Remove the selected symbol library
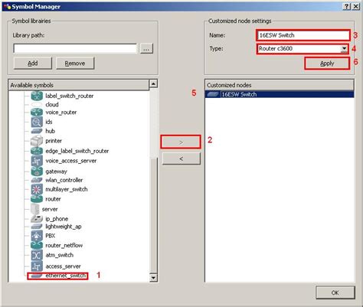Viewport: 363px width, 307px height. (x=75, y=64)
